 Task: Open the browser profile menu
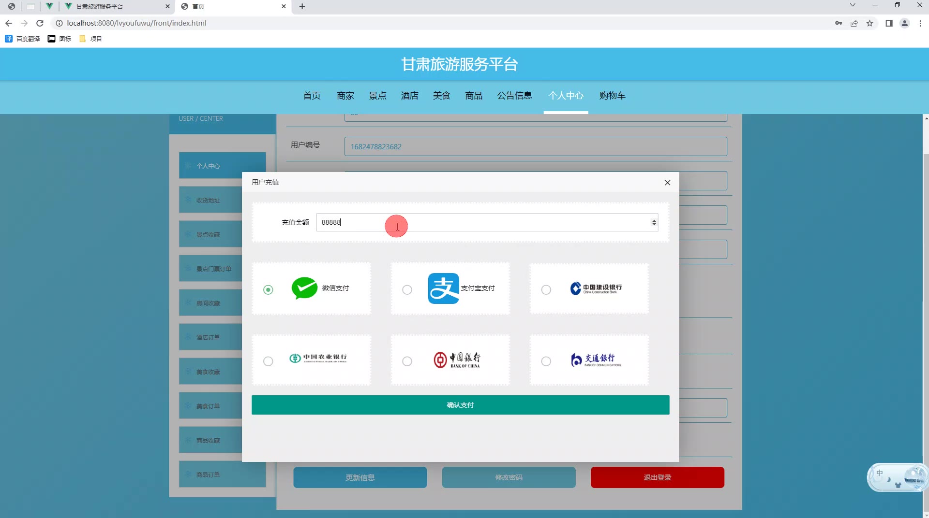(904, 23)
